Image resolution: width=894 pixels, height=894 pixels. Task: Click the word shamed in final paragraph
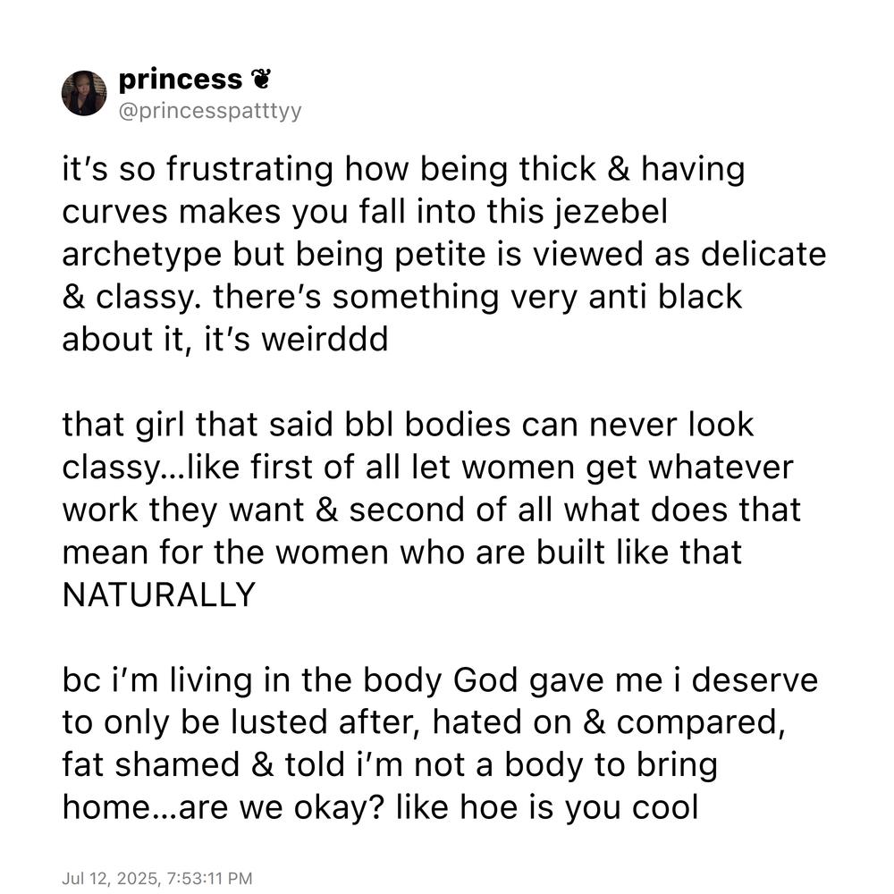point(177,765)
